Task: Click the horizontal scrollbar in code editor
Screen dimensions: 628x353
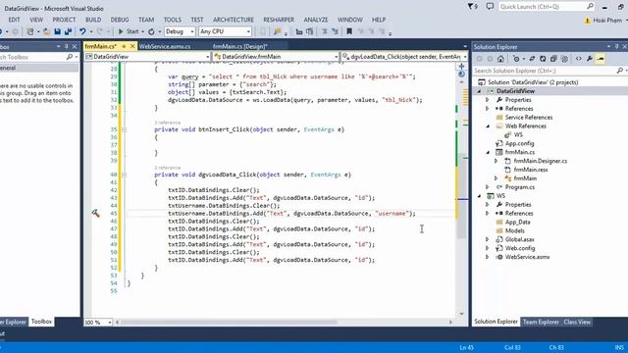Action: point(229,323)
